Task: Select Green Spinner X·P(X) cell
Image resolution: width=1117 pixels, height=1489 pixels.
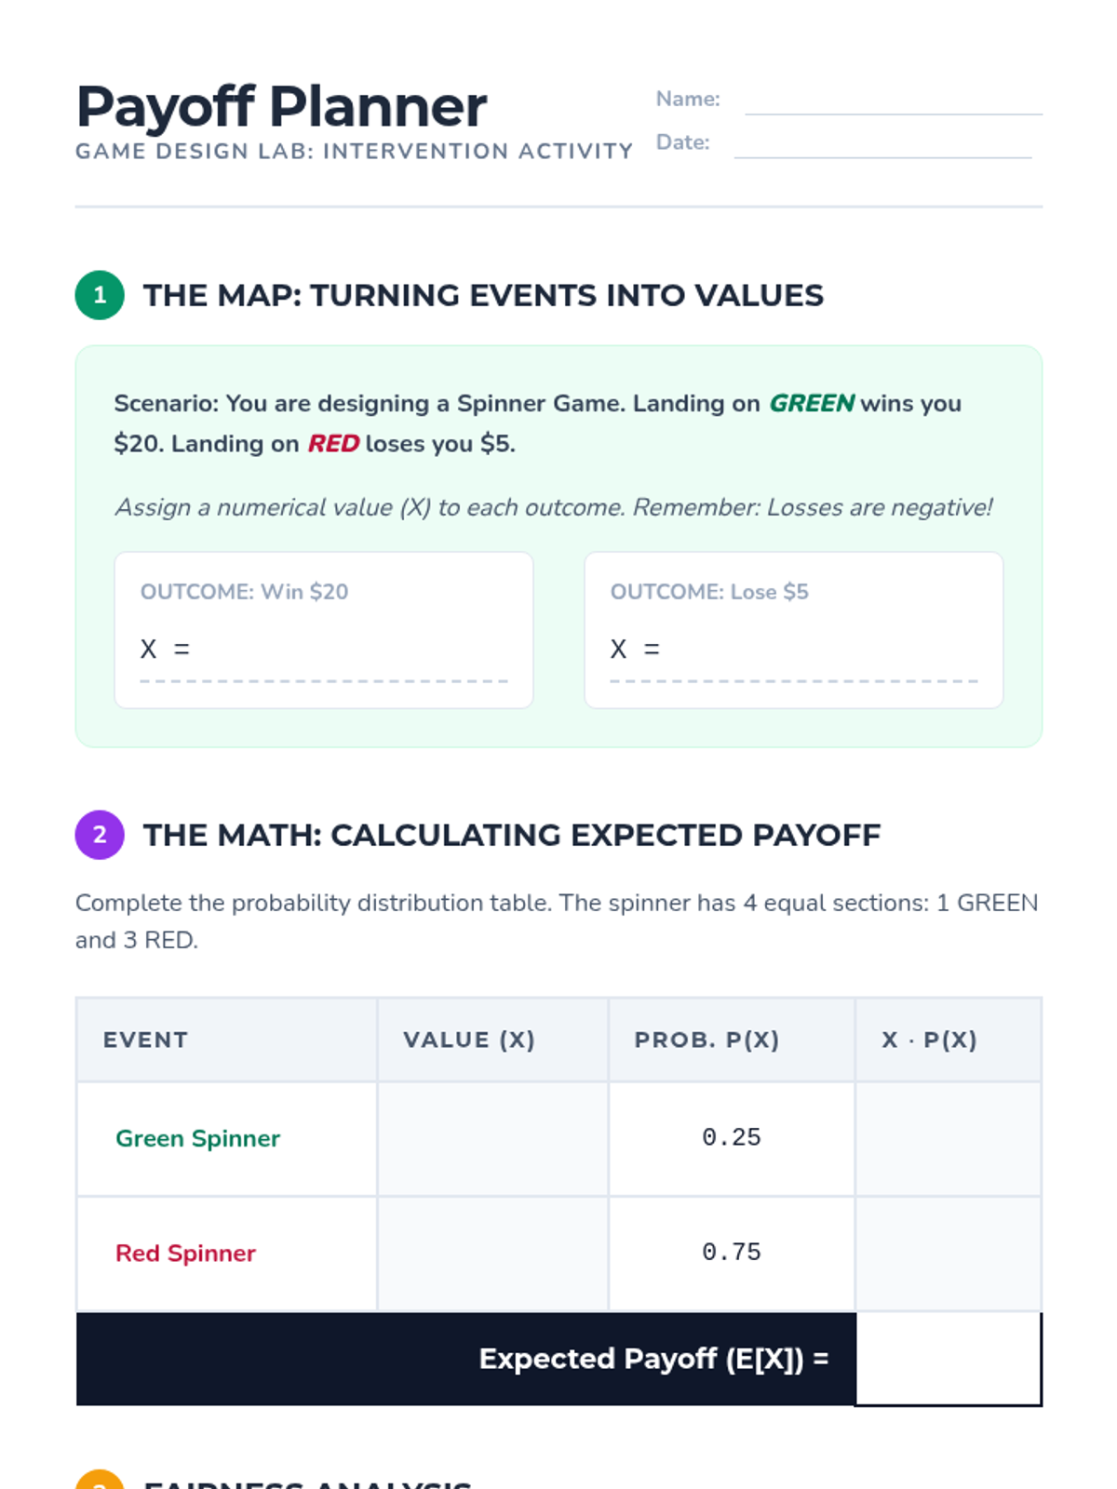Action: pyautogui.click(x=949, y=1138)
